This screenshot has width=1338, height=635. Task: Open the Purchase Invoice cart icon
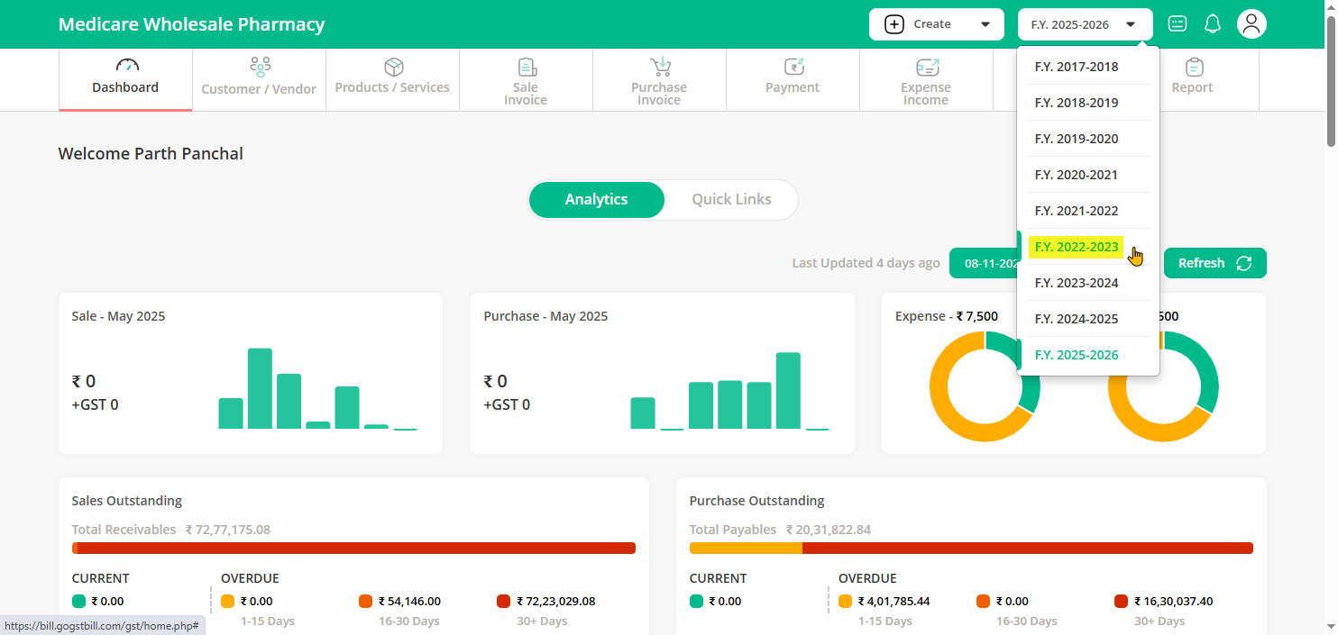[660, 67]
